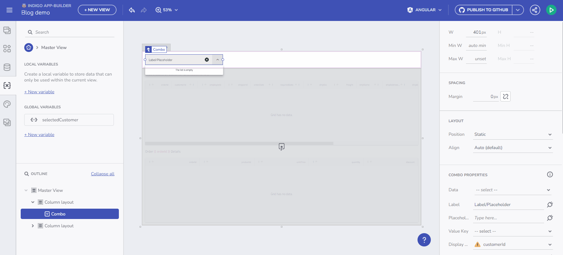Click the + New View button
Viewport: 563px width, 255px height.
pyautogui.click(x=97, y=10)
